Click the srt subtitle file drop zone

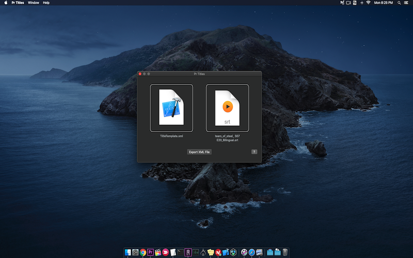tap(227, 108)
